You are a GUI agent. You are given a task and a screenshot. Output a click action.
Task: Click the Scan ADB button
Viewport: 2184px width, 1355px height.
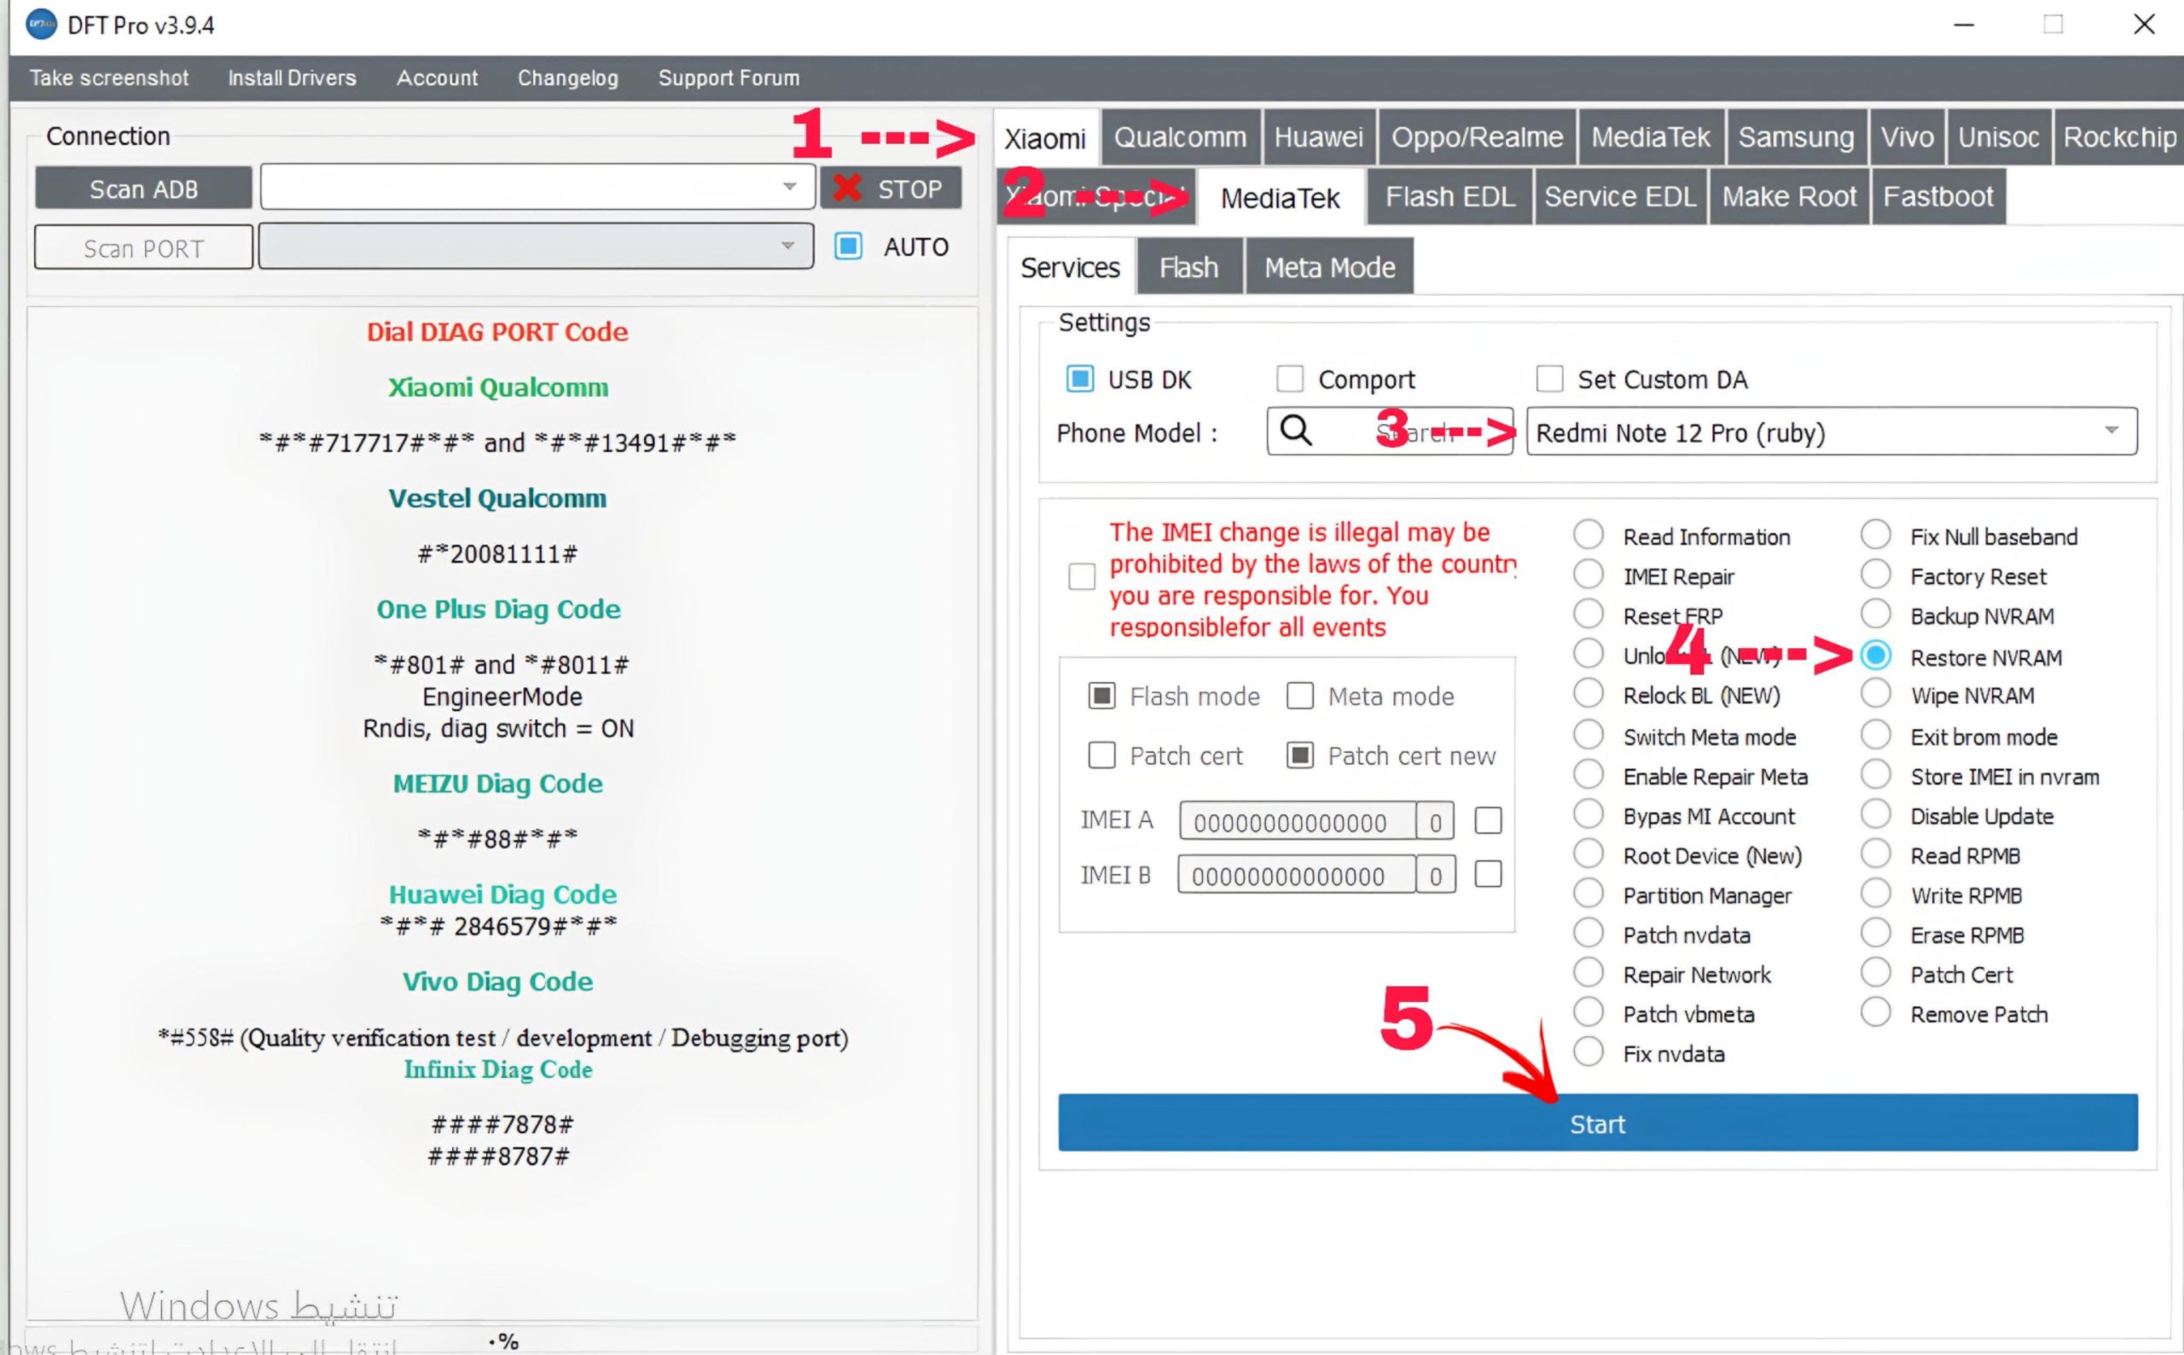(143, 189)
